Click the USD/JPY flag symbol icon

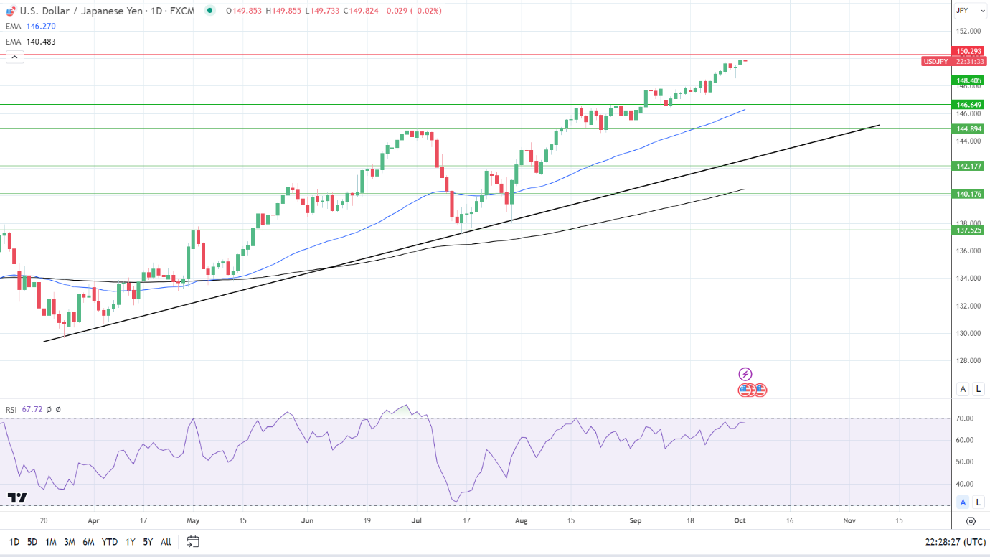[x=10, y=11]
